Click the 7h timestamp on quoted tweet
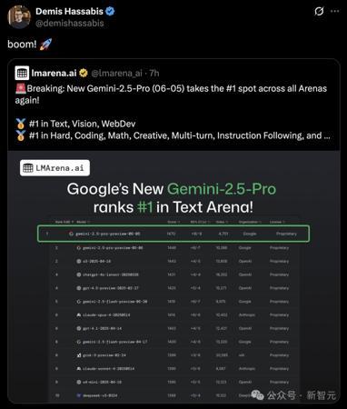Image resolution: width=347 pixels, height=409 pixels. (154, 73)
